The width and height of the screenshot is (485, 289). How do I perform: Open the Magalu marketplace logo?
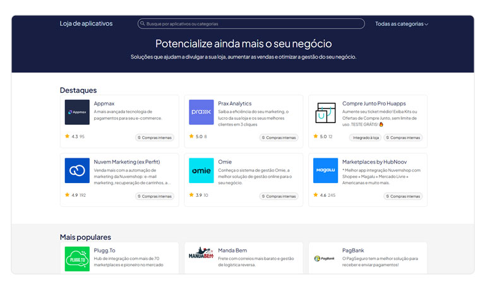pyautogui.click(x=325, y=170)
